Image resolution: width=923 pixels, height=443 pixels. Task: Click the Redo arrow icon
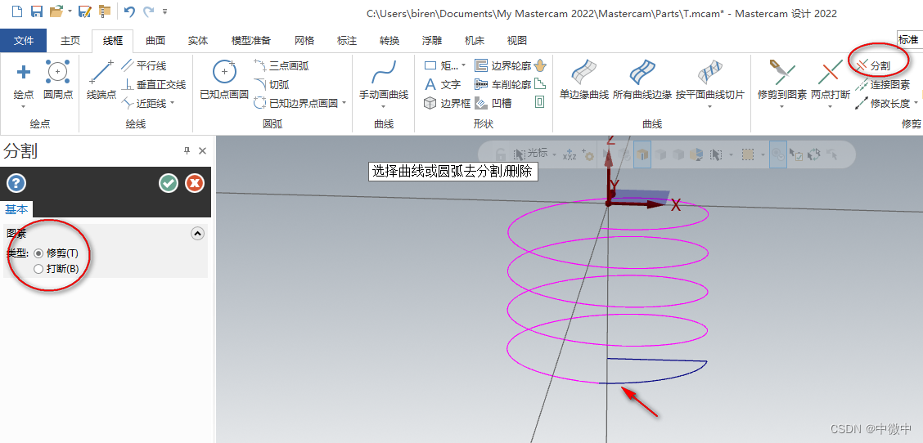pos(148,11)
